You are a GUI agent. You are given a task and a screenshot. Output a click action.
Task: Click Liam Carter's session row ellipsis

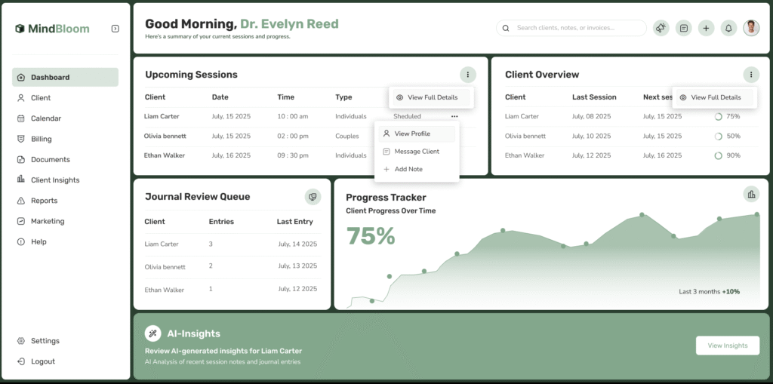pos(454,116)
